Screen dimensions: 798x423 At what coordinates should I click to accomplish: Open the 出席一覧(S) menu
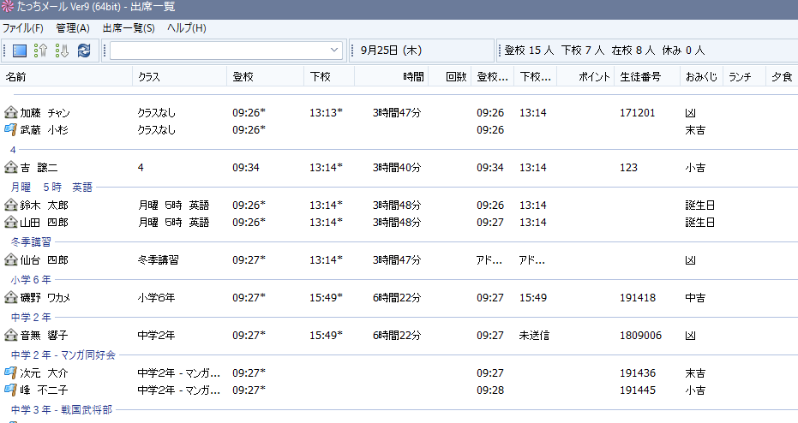coord(129,28)
